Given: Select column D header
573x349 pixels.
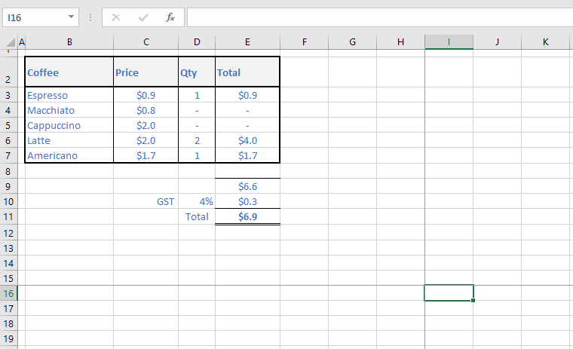Looking at the screenshot, I should [x=197, y=42].
